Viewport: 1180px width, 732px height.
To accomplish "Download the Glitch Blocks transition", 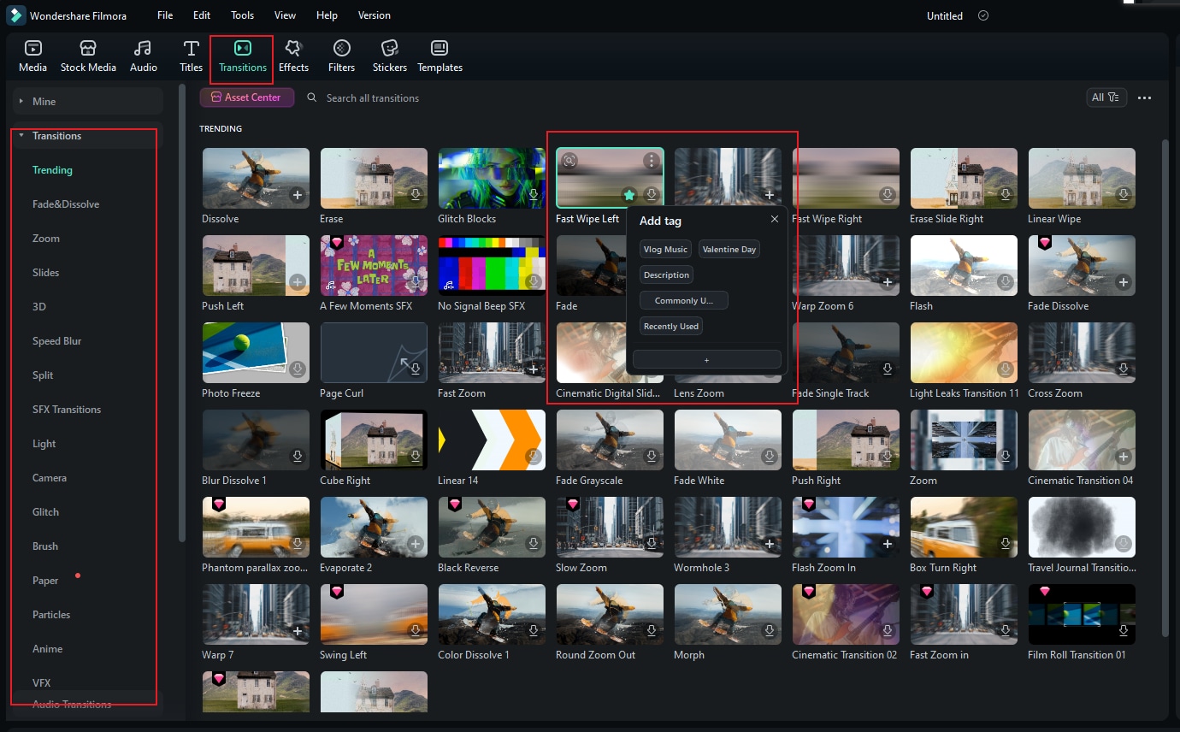I will pos(534,195).
